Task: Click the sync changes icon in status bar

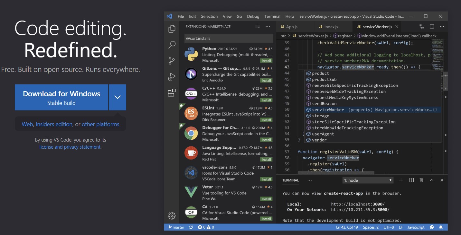Action: 191,227
